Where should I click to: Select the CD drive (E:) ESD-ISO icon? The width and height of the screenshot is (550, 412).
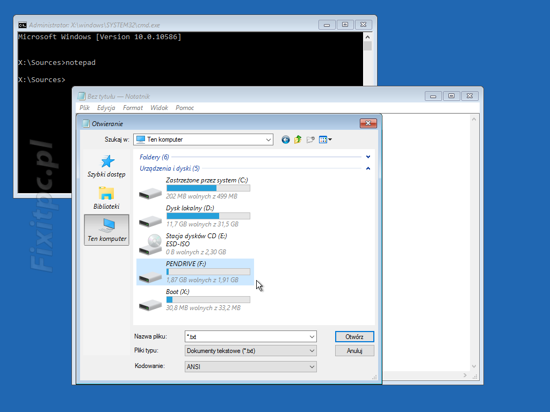150,245
